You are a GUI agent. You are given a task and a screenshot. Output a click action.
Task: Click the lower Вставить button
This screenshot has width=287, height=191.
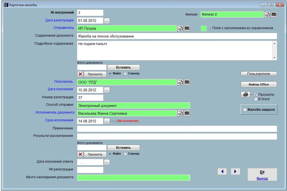pos(124,147)
